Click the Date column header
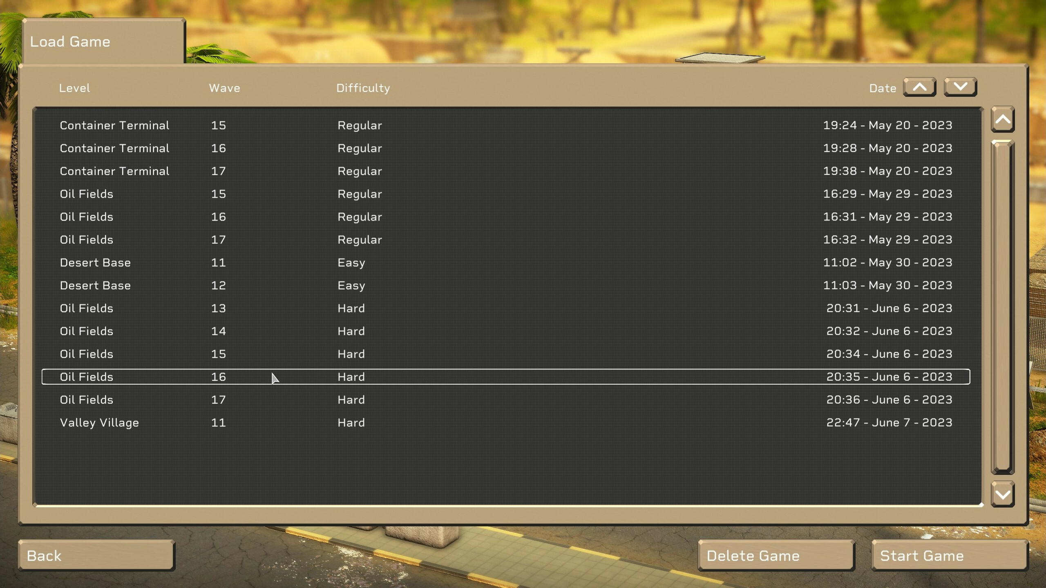The height and width of the screenshot is (588, 1046). (883, 88)
